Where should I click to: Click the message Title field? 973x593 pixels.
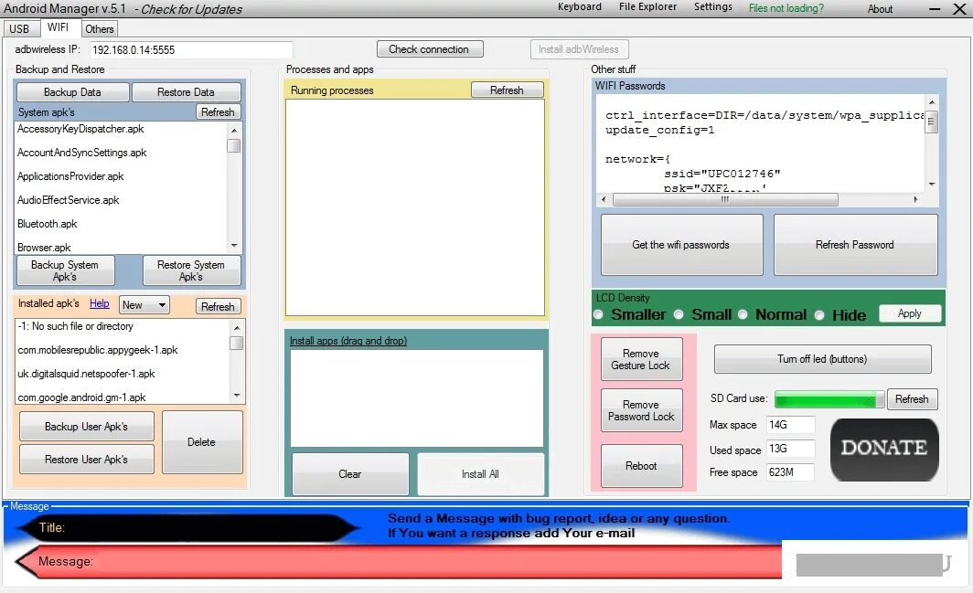[189, 528]
